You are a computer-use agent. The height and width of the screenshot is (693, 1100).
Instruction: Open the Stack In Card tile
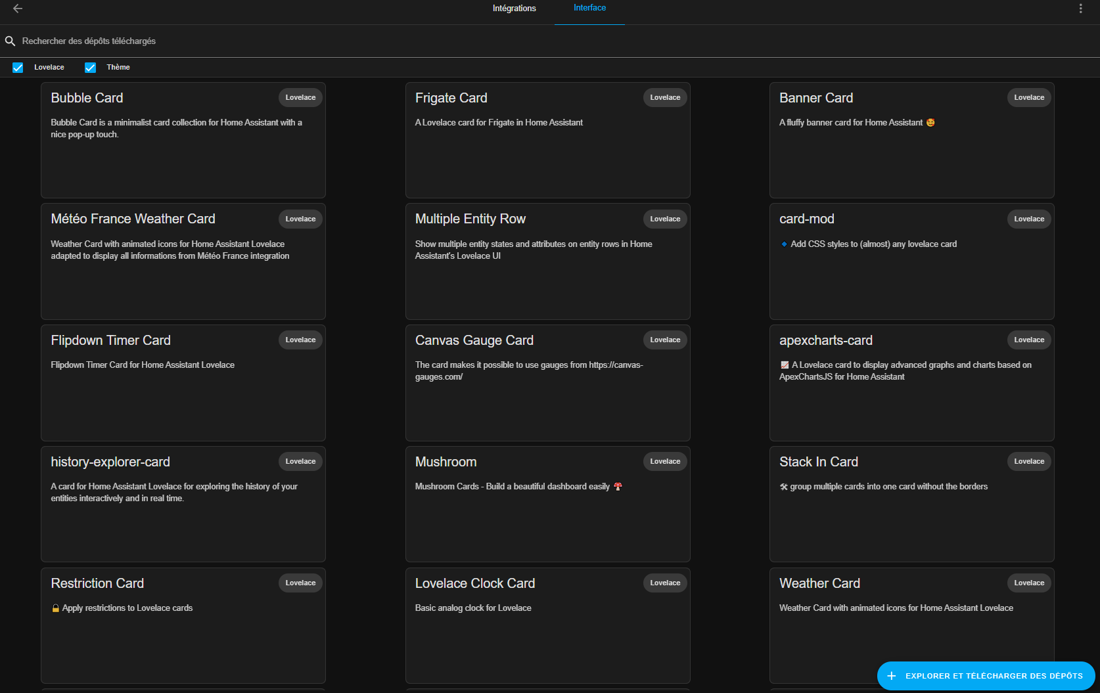click(x=911, y=504)
